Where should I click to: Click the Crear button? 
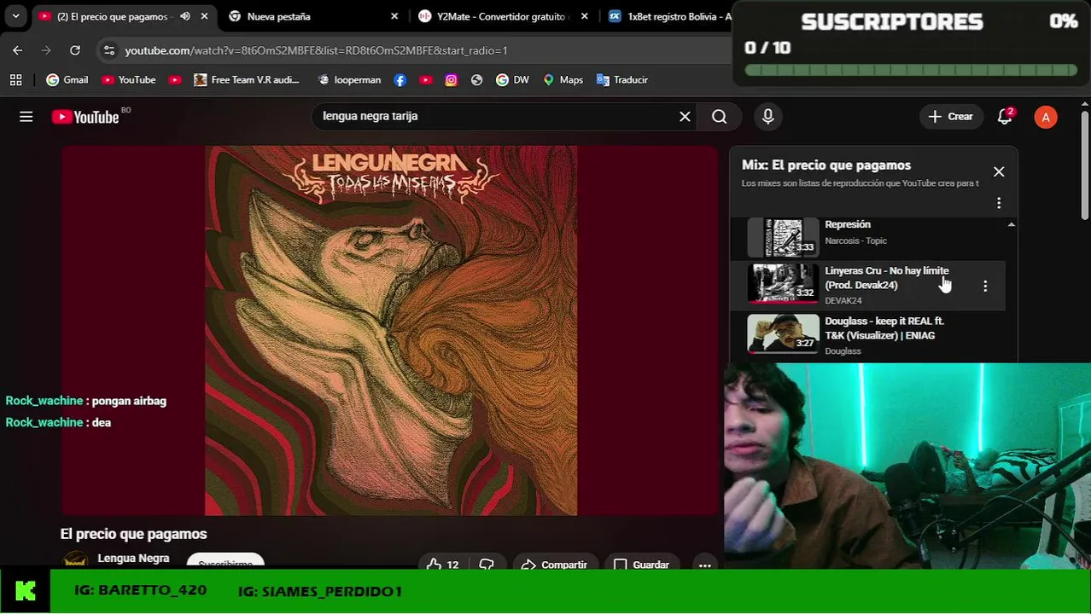pos(951,117)
